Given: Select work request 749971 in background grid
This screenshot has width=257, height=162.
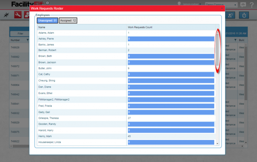Looking at the screenshot, I should click(x=15, y=76).
